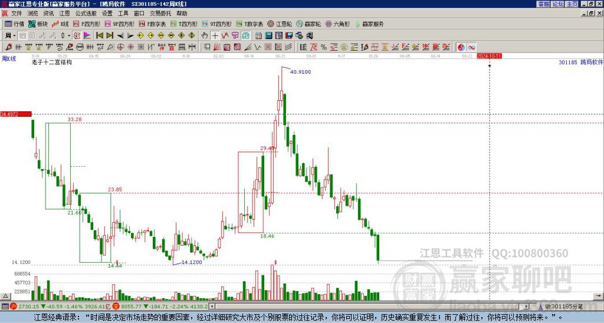
Task: Click the 老子十二宫结构 indicator label
Action: pos(52,62)
